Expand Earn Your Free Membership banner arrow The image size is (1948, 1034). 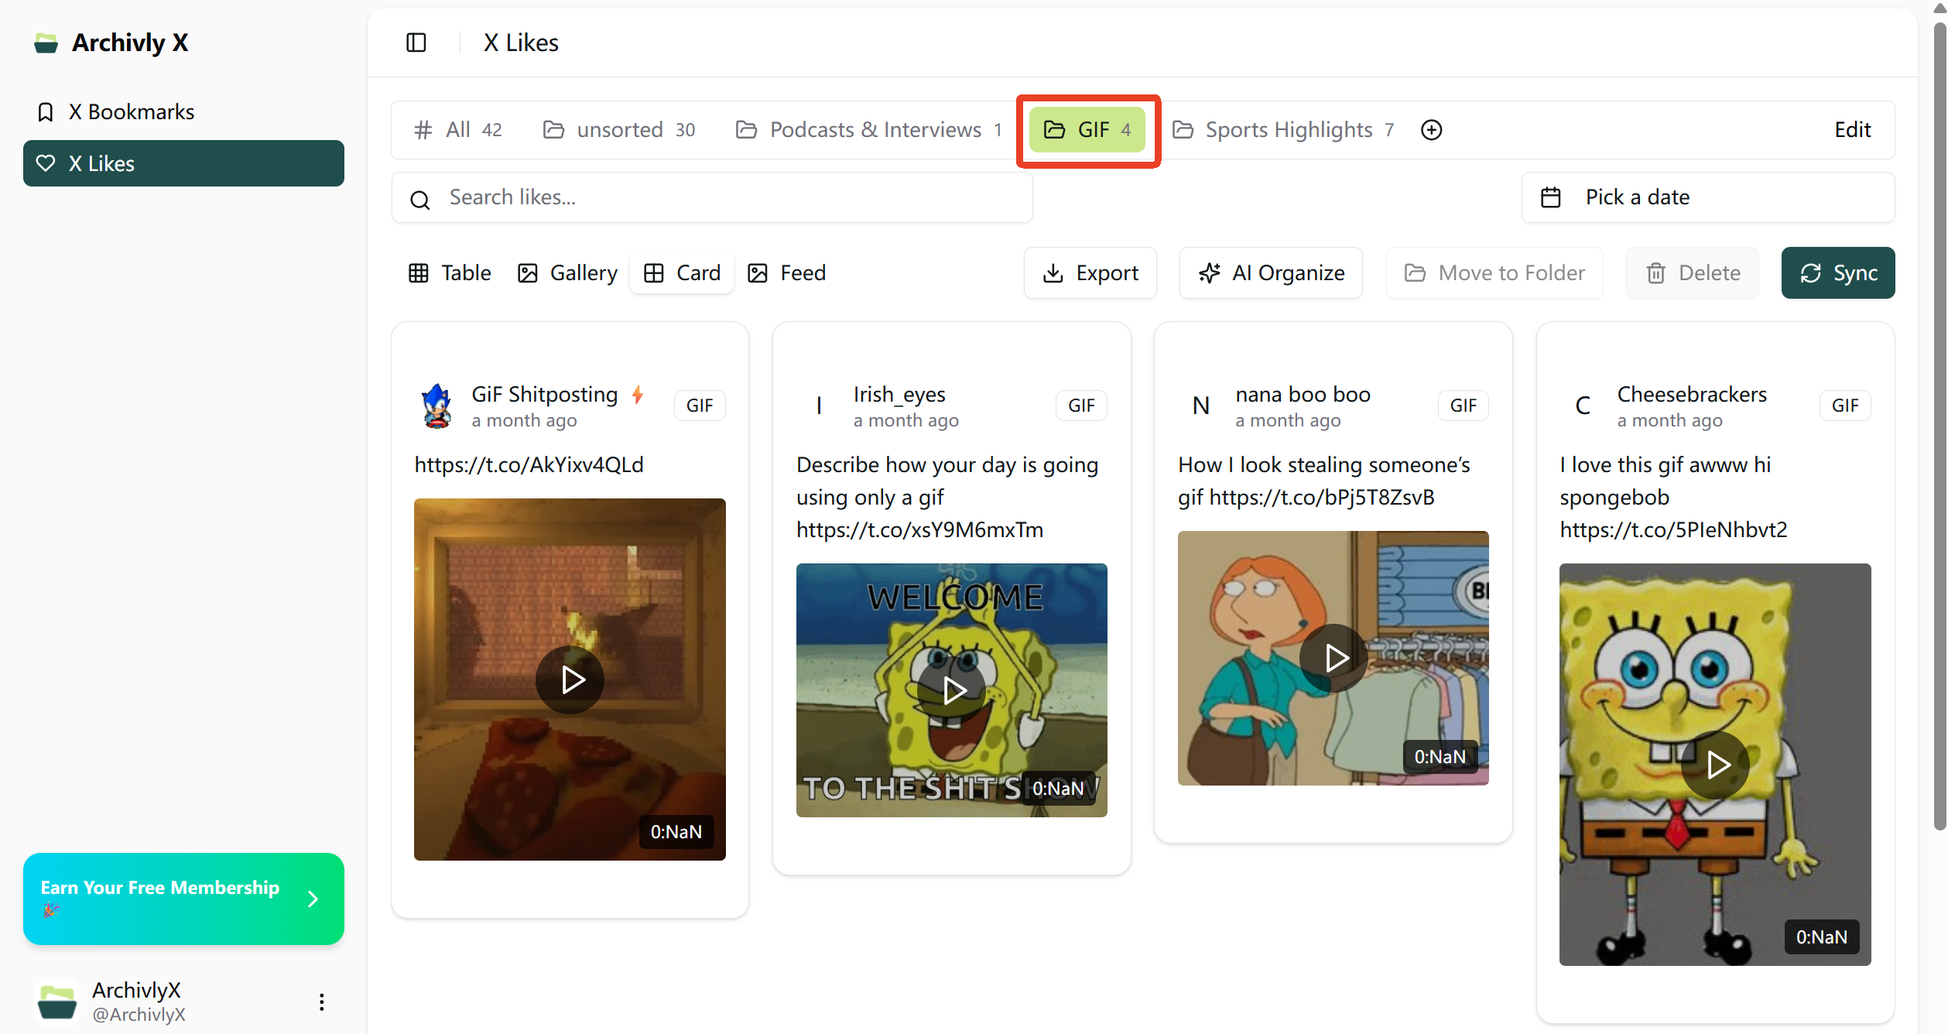pos(313,899)
